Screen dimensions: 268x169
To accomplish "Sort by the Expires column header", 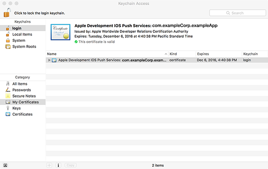I will click(x=219, y=54).
